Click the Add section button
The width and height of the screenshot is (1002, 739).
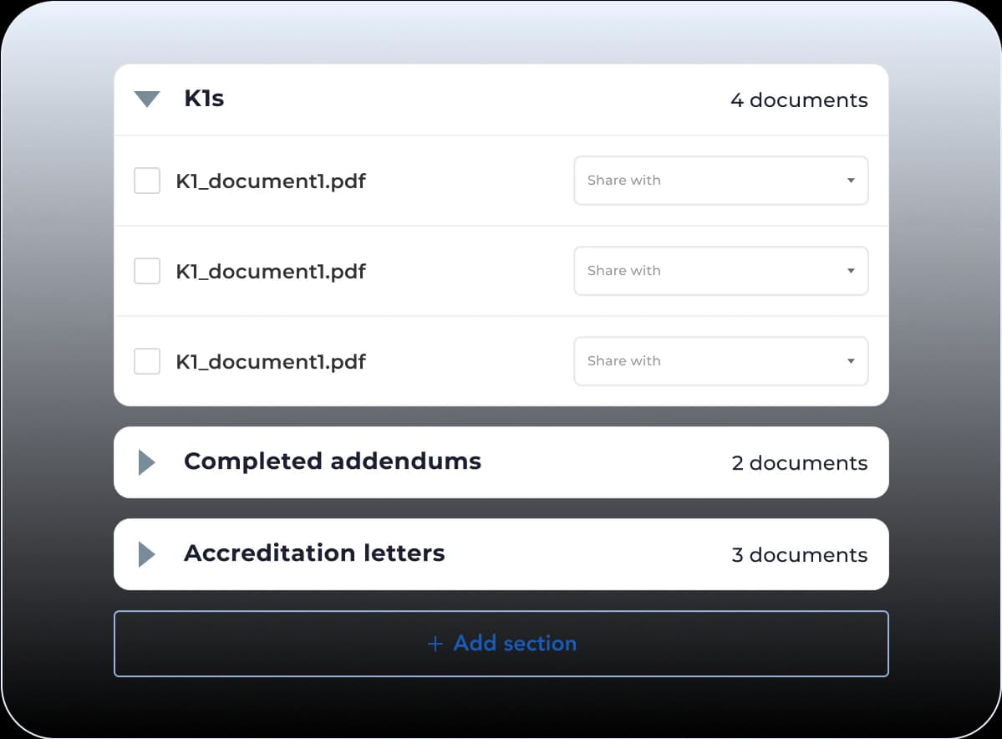(x=501, y=644)
